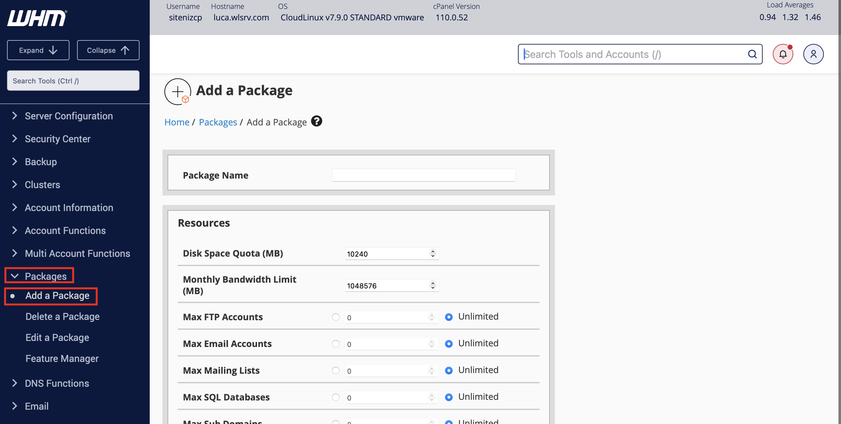Open Delete a Package menu item

click(62, 316)
